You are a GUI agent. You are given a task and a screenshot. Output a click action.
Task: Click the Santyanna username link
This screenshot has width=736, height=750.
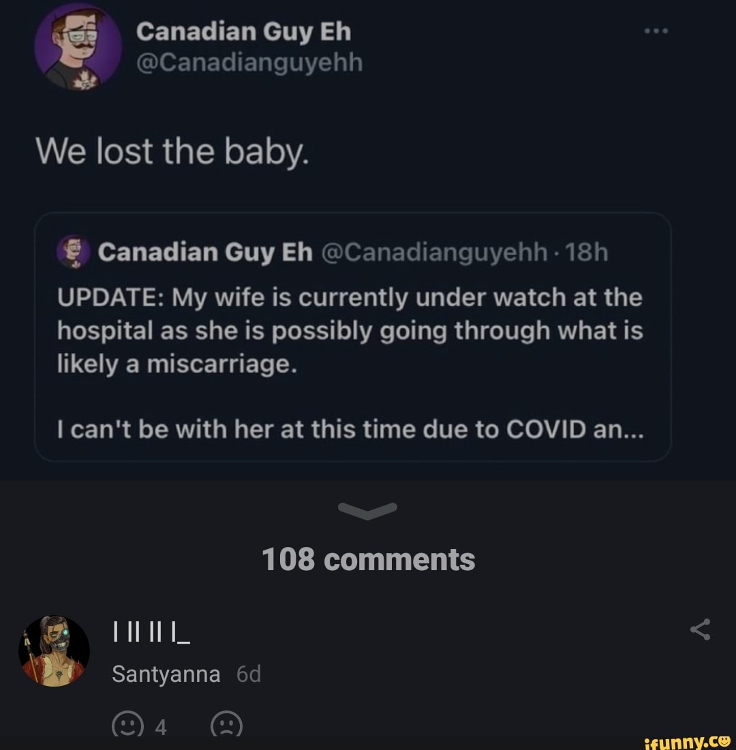coord(164,673)
